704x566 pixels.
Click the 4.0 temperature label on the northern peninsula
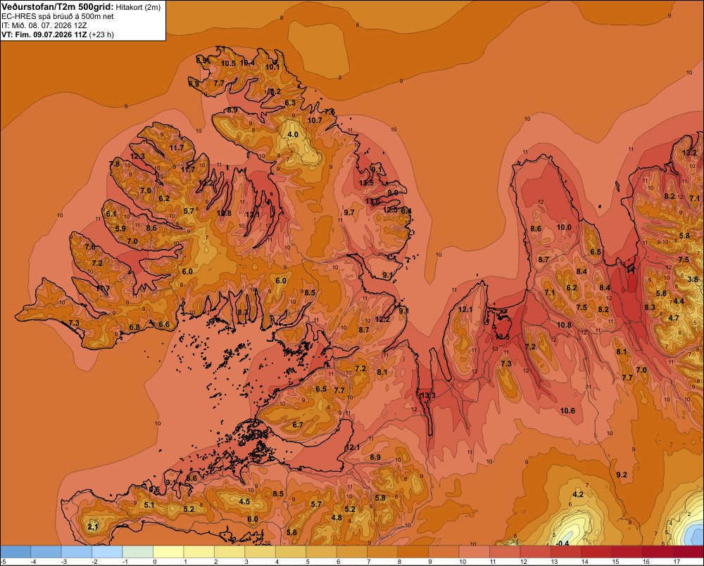tap(293, 134)
